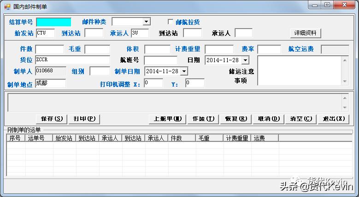
Task: Close the 国内邮件制单 window
Action: click(344, 5)
